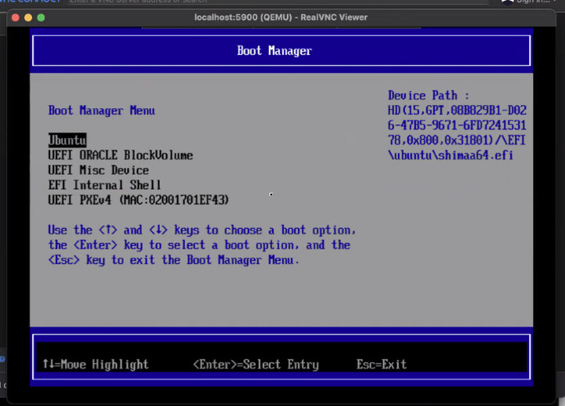The height and width of the screenshot is (406, 565).
Task: Open the Sign in menu
Action: click(x=530, y=2)
